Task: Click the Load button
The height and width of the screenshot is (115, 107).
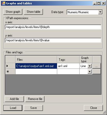Action: (13, 108)
